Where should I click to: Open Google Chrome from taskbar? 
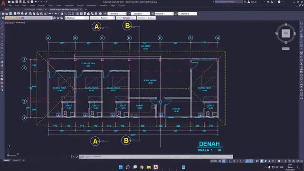point(142,167)
